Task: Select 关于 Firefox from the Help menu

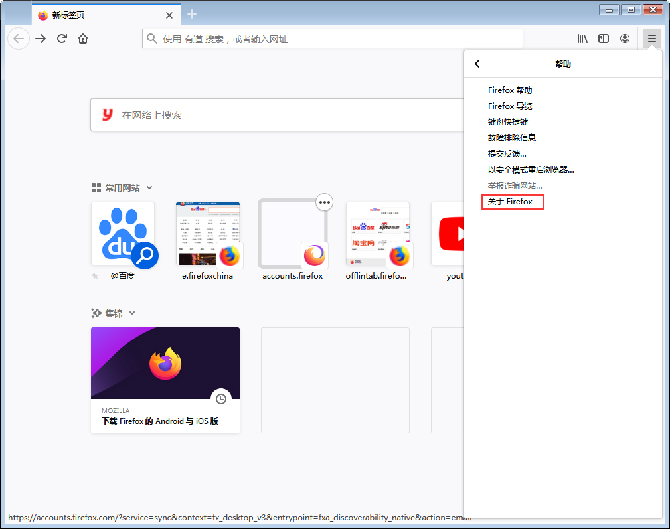Action: (512, 202)
